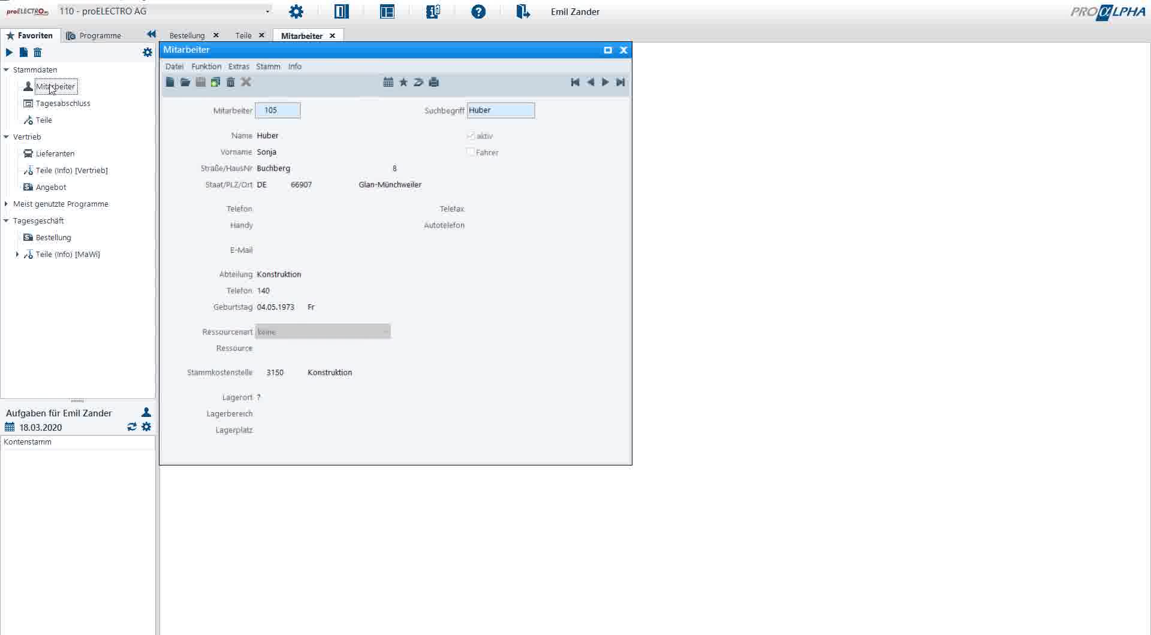Image resolution: width=1151 pixels, height=635 pixels.
Task: Open the help question mark icon
Action: coord(478,11)
